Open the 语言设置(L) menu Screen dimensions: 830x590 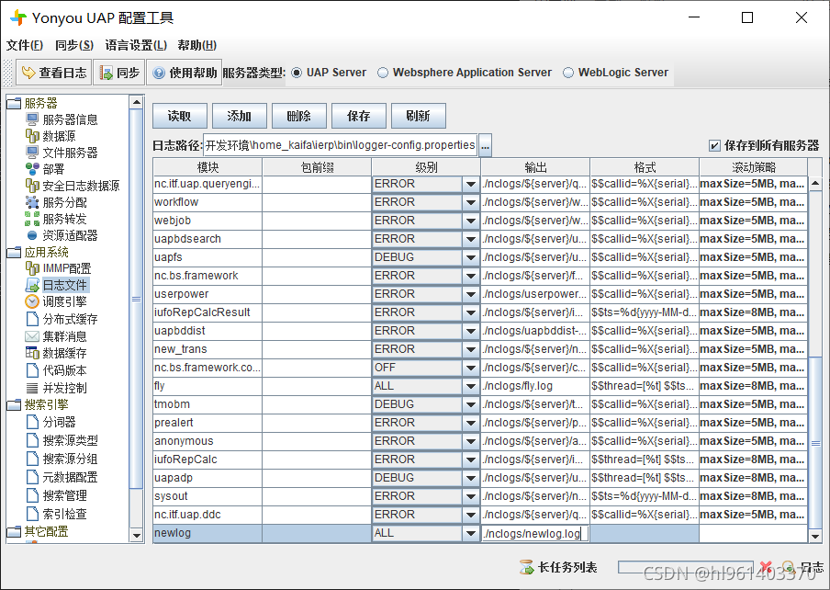pyautogui.click(x=136, y=45)
